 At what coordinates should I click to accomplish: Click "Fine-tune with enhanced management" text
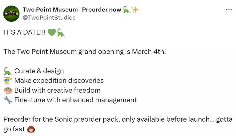click(75, 100)
